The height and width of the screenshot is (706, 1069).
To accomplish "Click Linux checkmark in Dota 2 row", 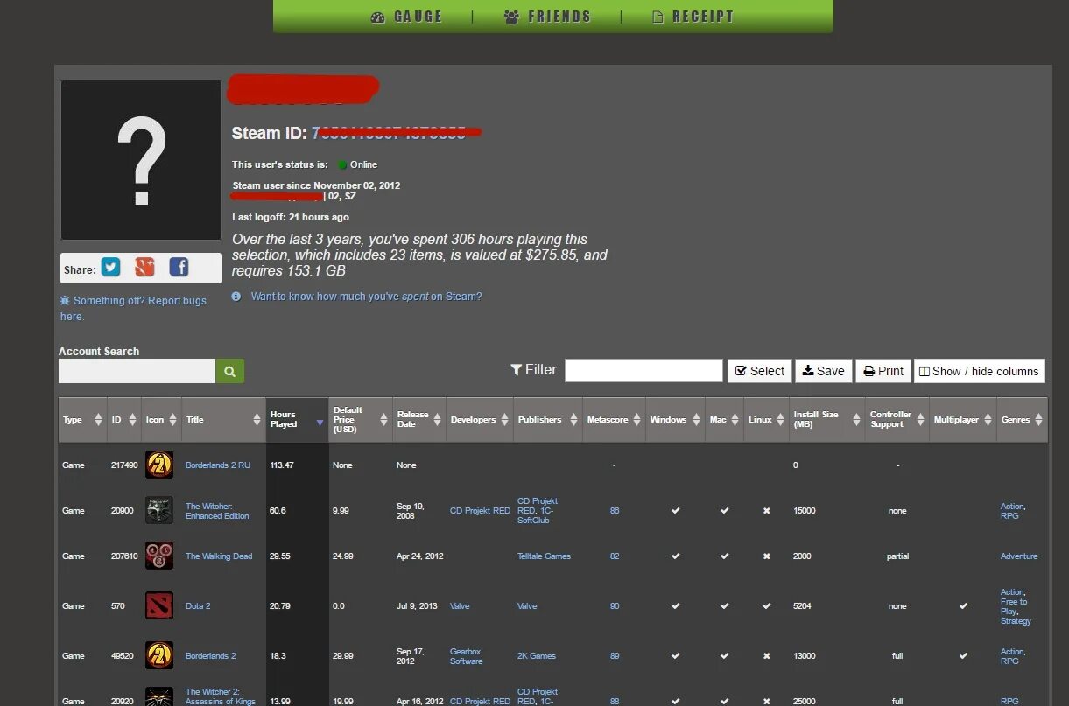I will 766,605.
